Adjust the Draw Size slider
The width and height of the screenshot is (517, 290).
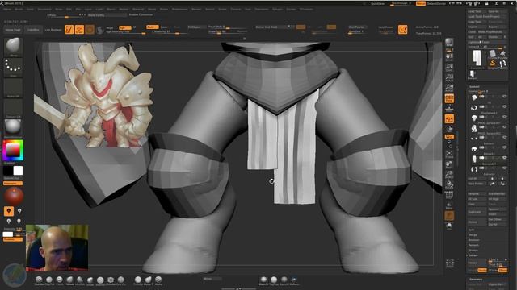click(228, 31)
